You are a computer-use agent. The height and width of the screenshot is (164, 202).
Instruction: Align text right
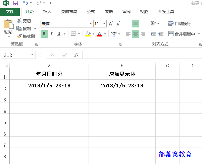point(143,34)
